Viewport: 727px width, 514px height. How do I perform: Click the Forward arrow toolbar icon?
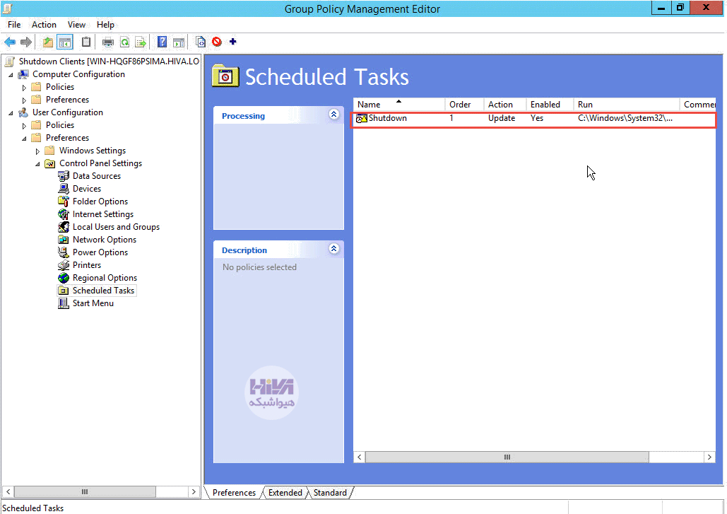(26, 42)
